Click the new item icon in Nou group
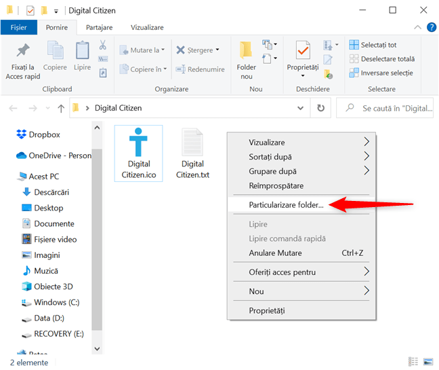This screenshot has width=439, height=370. (x=268, y=44)
